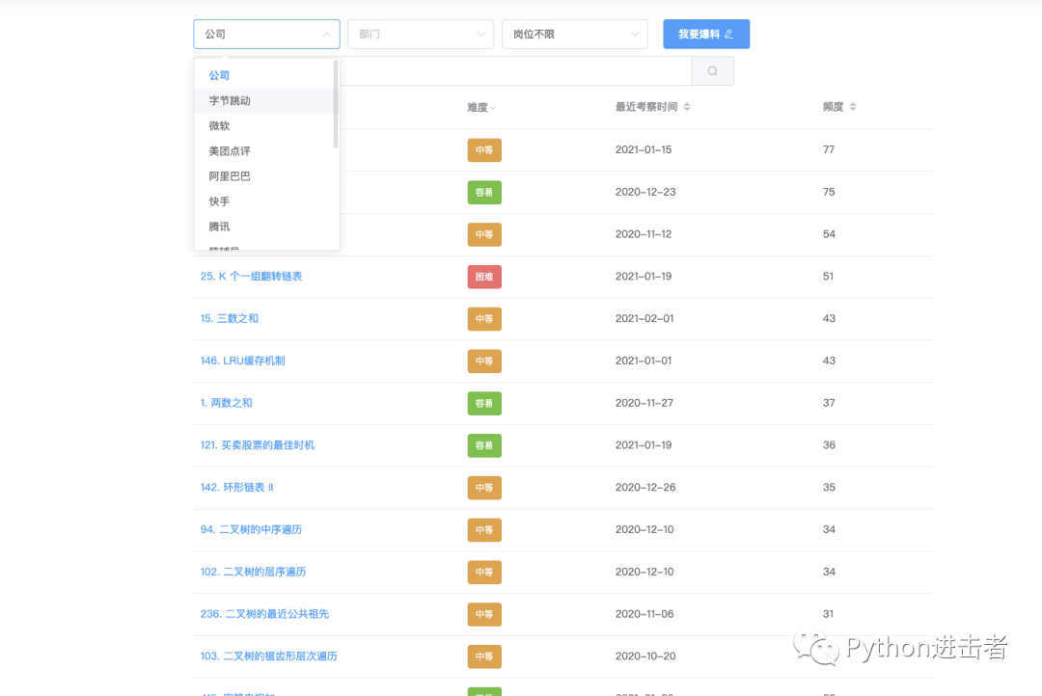The image size is (1042, 696).
Task: Choose 阿里巴巴 from the dropdown list
Action: 230,175
